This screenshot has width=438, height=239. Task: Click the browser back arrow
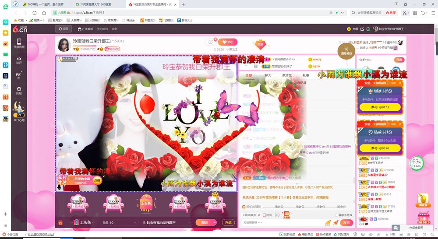click(x=16, y=13)
